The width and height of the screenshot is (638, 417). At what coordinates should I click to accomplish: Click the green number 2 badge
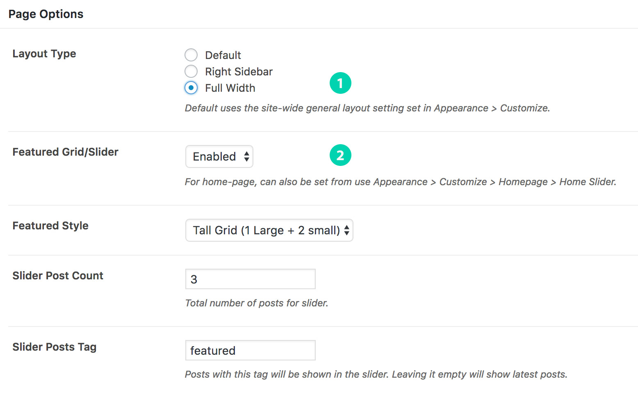coord(340,155)
